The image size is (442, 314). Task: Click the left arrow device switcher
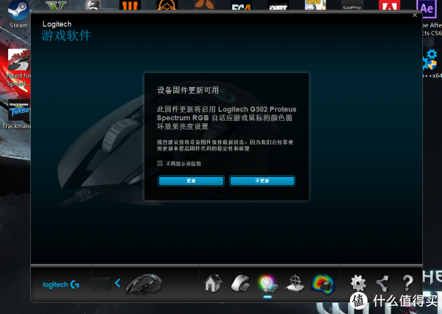[118, 283]
